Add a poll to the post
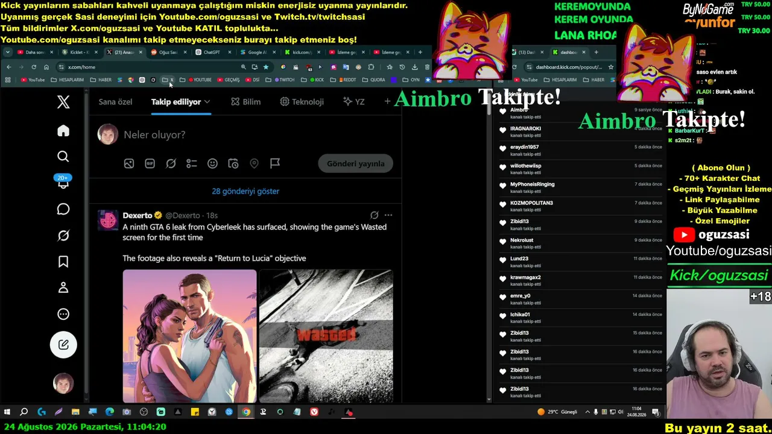Screen dimensions: 772x434 pyautogui.click(x=192, y=163)
